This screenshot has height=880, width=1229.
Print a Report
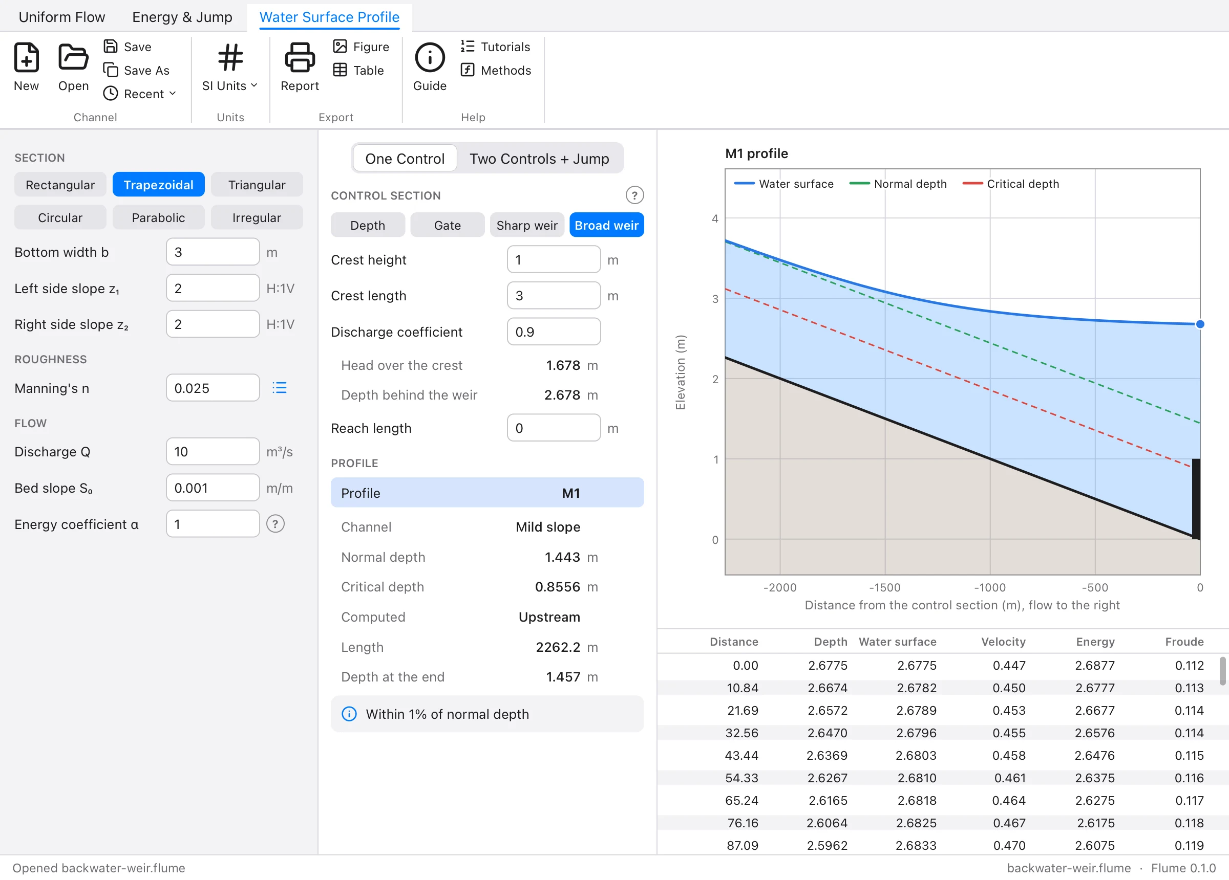click(300, 67)
